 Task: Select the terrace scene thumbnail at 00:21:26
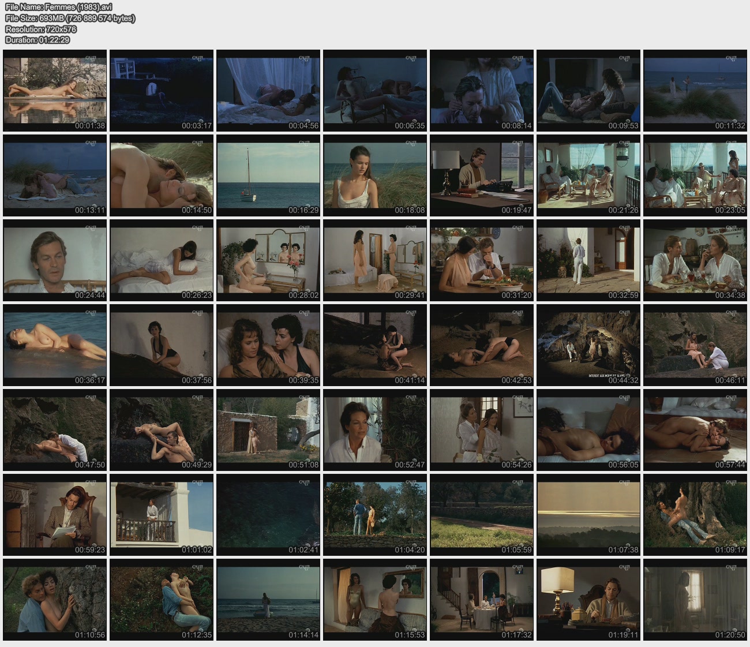coord(588,175)
